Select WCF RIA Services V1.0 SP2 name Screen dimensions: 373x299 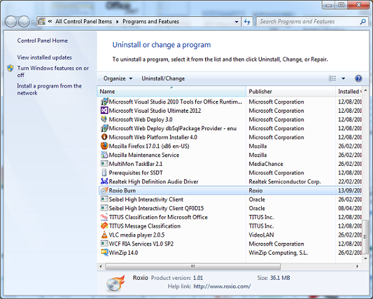pos(141,244)
